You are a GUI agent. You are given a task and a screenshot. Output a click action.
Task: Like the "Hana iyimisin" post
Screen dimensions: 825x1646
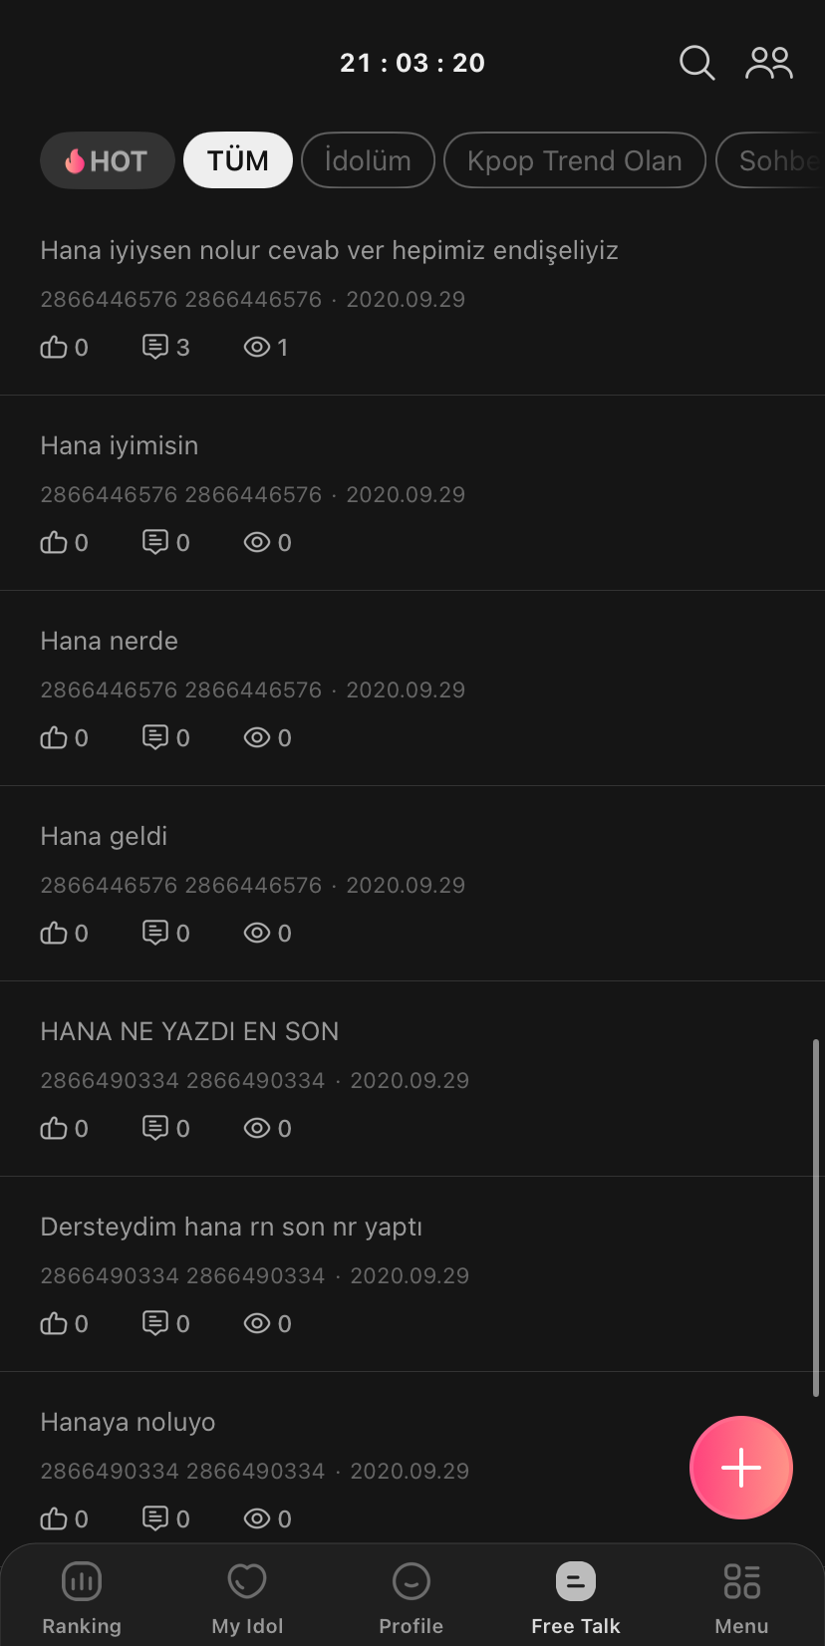pos(54,543)
